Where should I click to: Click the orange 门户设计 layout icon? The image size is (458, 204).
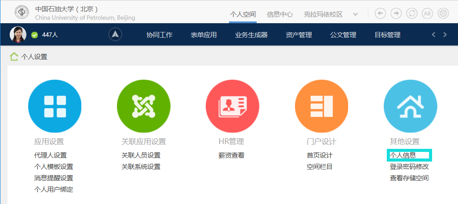click(321, 106)
